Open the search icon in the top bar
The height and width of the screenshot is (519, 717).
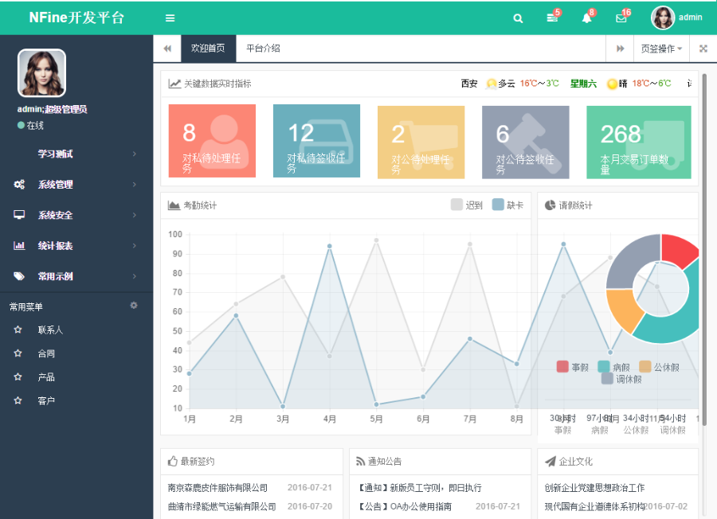coord(518,18)
